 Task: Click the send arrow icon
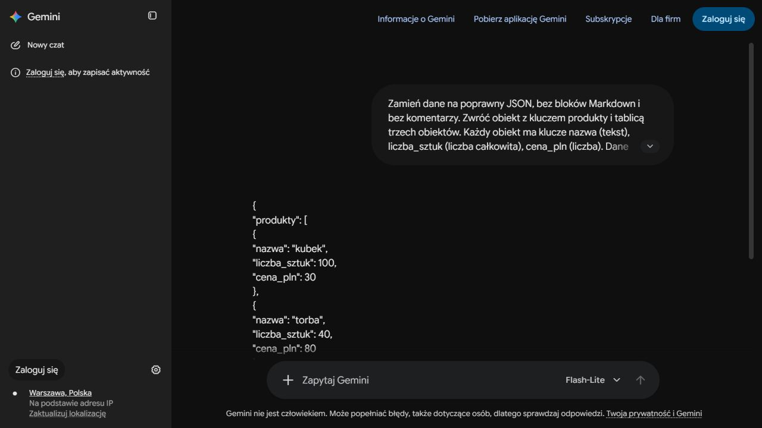click(641, 380)
